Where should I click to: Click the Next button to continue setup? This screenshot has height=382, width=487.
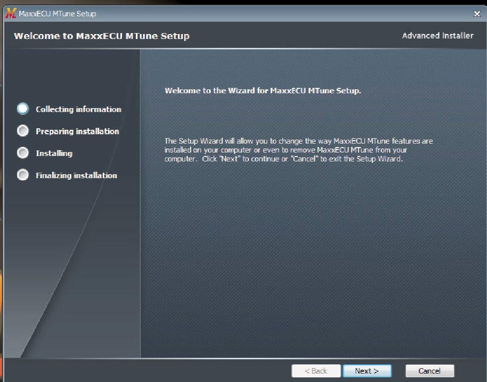tap(367, 371)
